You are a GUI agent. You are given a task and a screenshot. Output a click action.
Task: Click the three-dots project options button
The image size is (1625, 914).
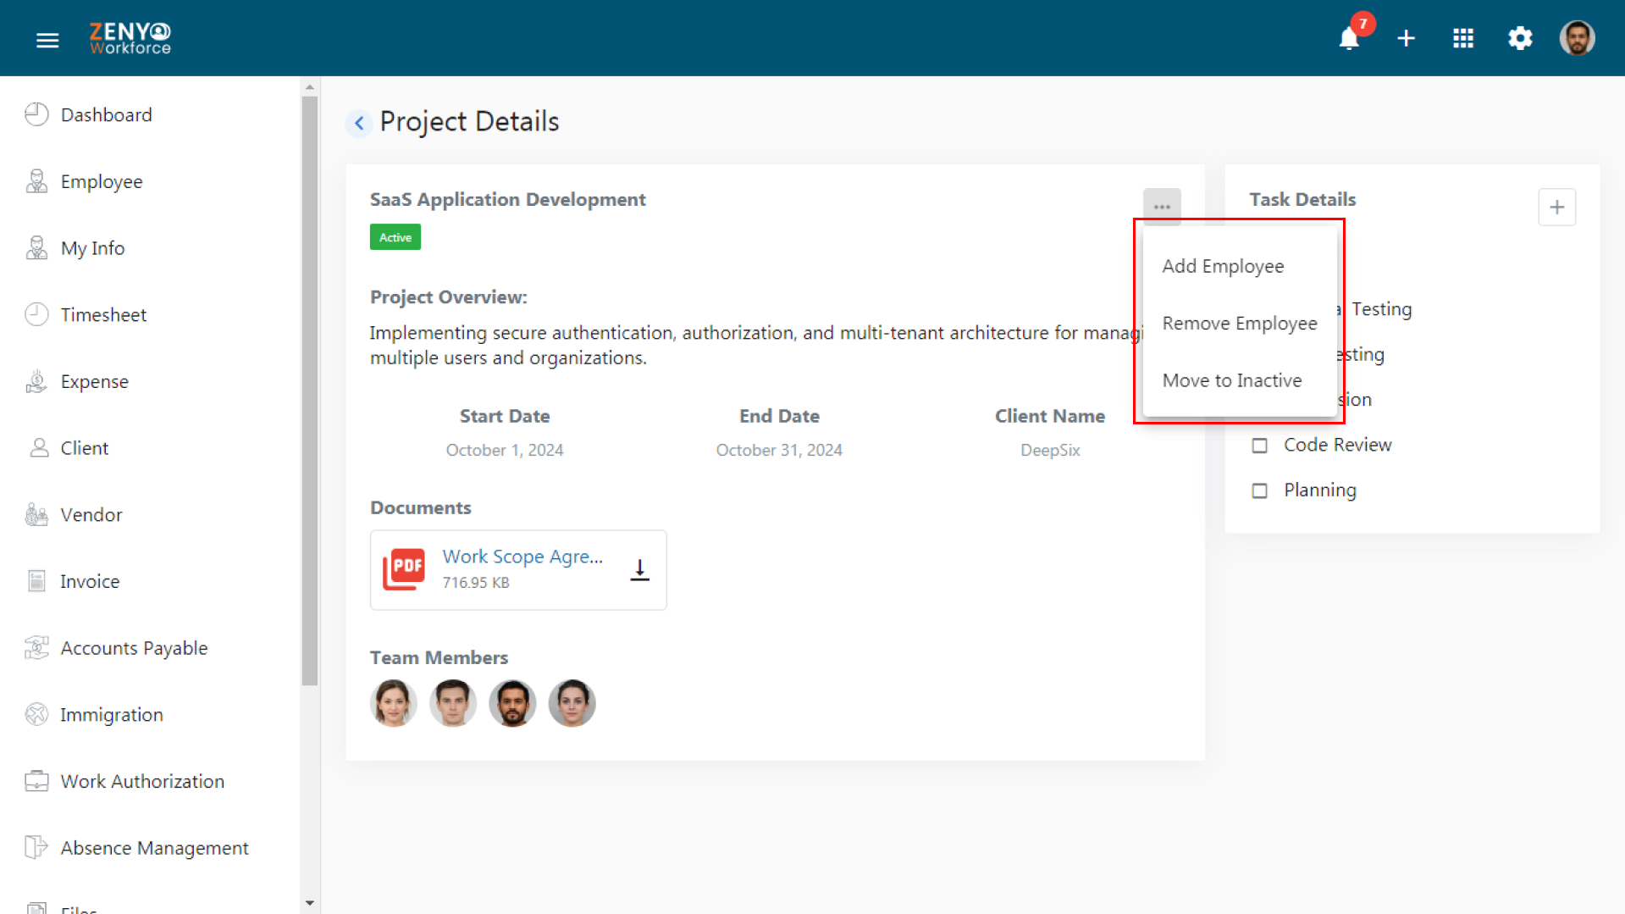coord(1162,207)
